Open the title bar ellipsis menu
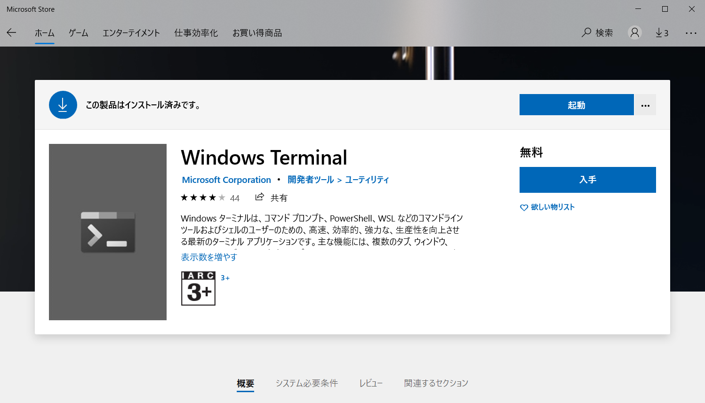This screenshot has width=705, height=403. pyautogui.click(x=691, y=32)
